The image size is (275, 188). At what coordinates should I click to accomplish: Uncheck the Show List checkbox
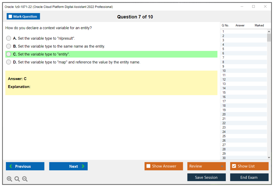pyautogui.click(x=234, y=166)
